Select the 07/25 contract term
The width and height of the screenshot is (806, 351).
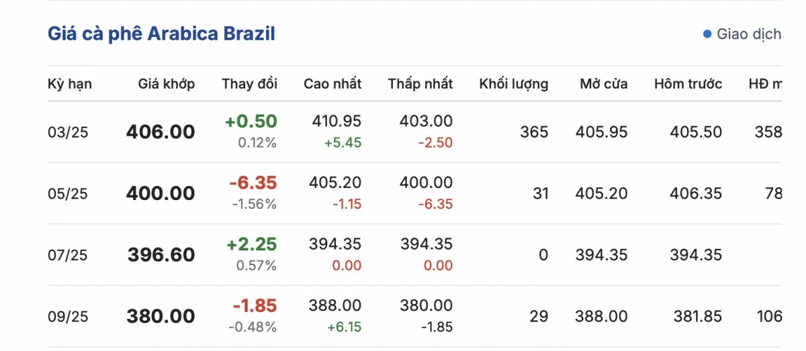coord(68,256)
